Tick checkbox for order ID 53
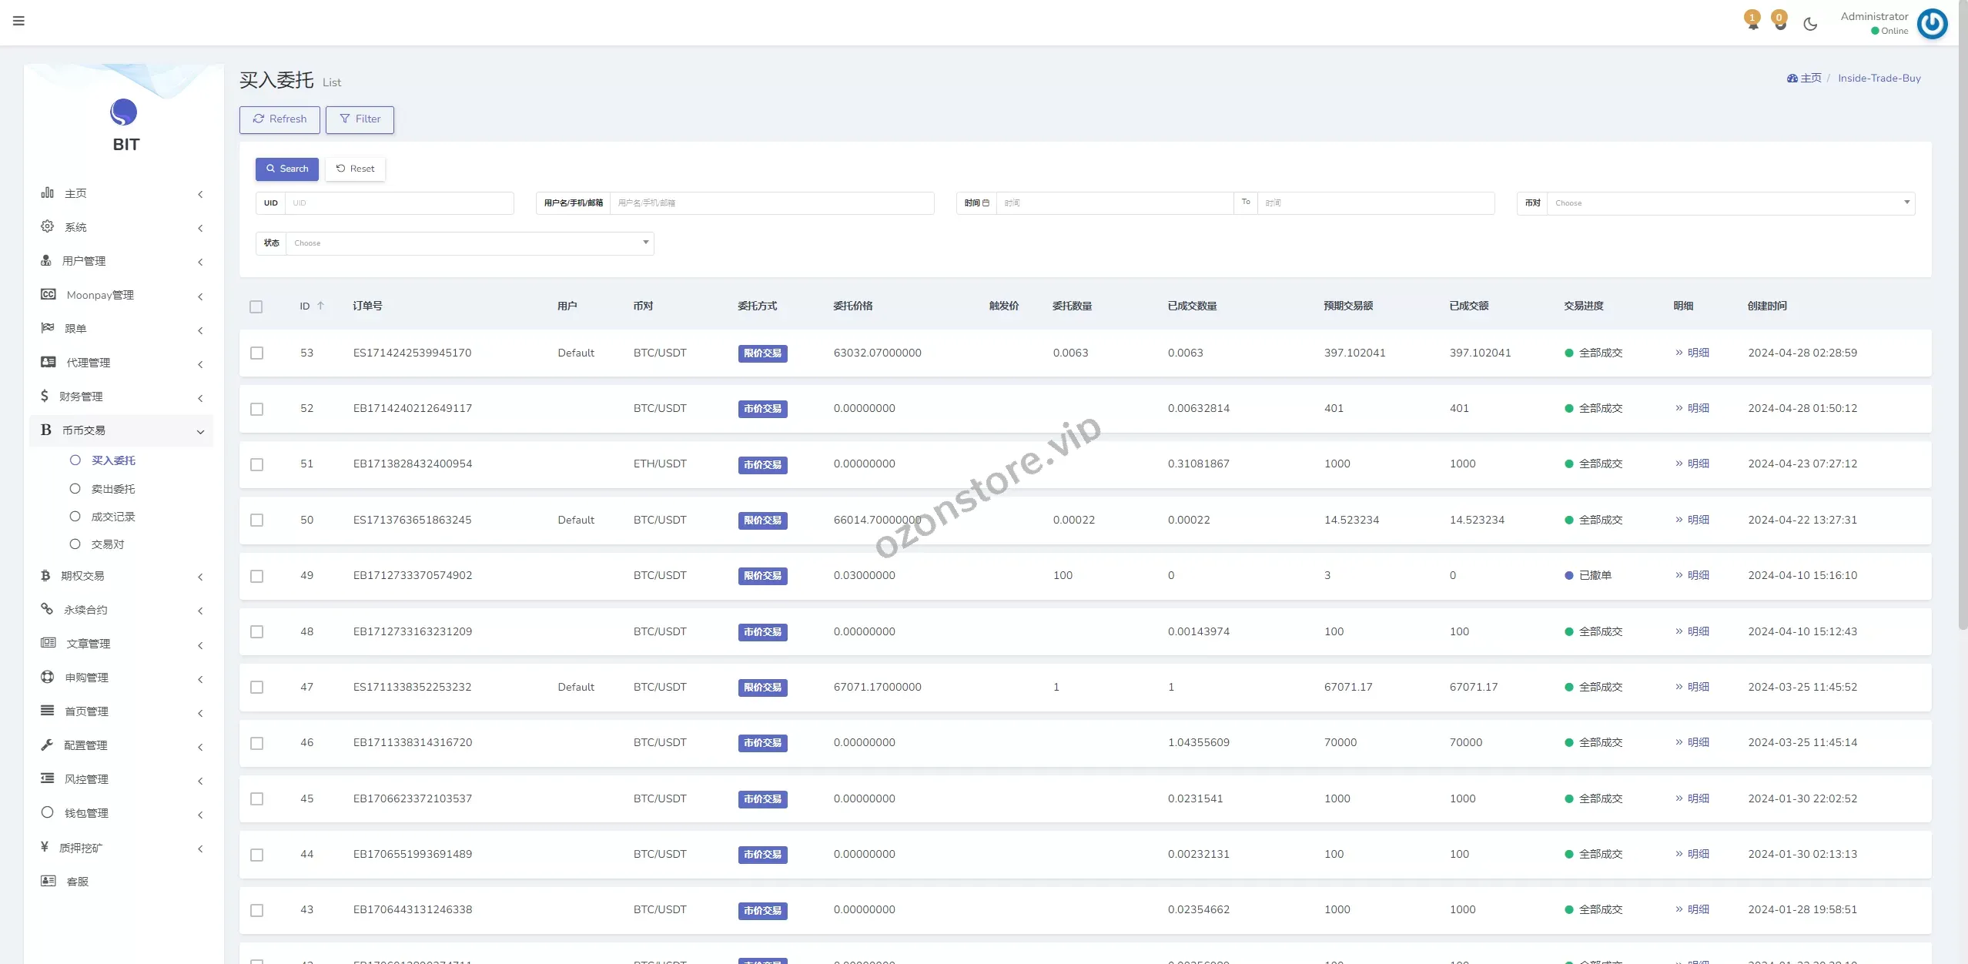Image resolution: width=1968 pixels, height=964 pixels. 256,353
